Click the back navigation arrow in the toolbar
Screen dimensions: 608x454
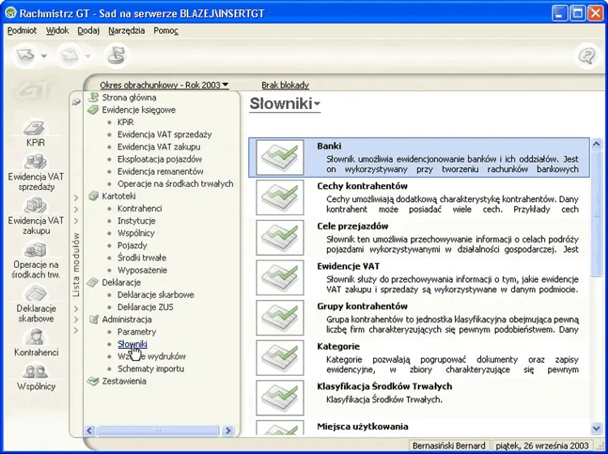25,56
